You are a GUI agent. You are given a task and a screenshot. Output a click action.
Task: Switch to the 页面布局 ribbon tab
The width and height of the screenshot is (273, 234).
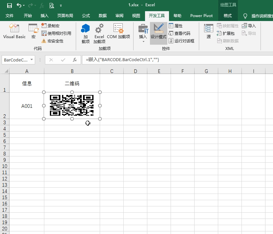pyautogui.click(x=65, y=16)
